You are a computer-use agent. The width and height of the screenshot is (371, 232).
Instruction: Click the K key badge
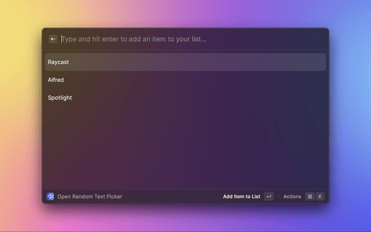[320, 197]
